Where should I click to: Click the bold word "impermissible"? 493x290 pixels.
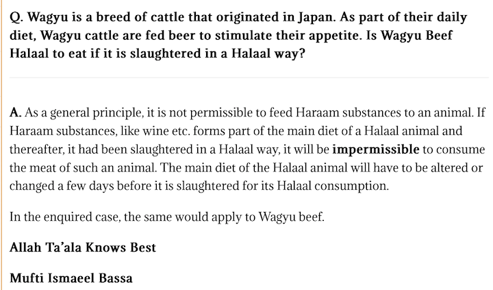click(376, 149)
